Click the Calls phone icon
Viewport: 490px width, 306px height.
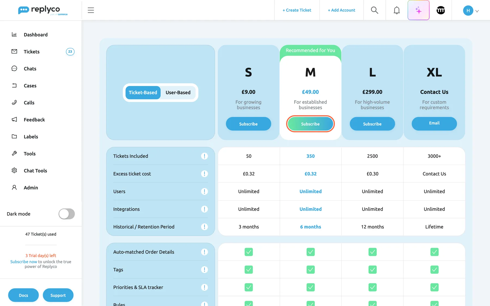(x=14, y=102)
